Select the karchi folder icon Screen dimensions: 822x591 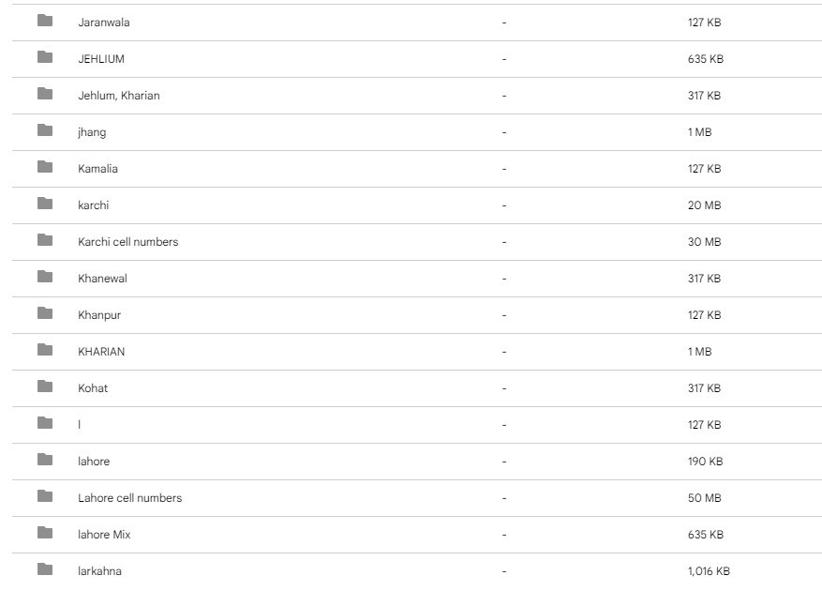click(x=45, y=204)
